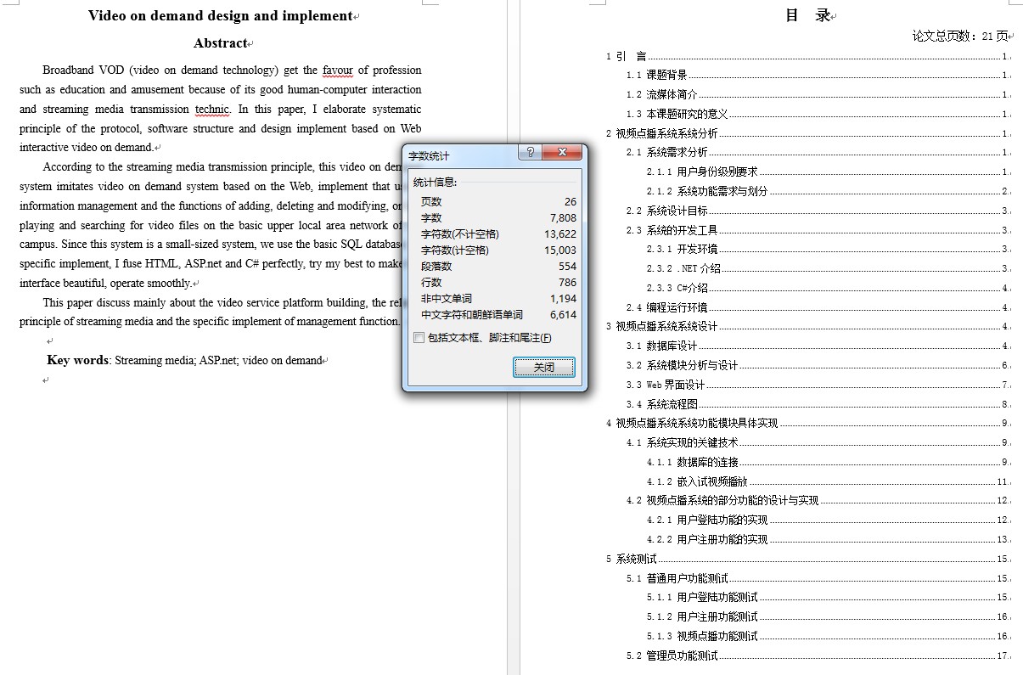Open entry 5.1.3 视频点播功能测试
The width and height of the screenshot is (1023, 675).
828,636
